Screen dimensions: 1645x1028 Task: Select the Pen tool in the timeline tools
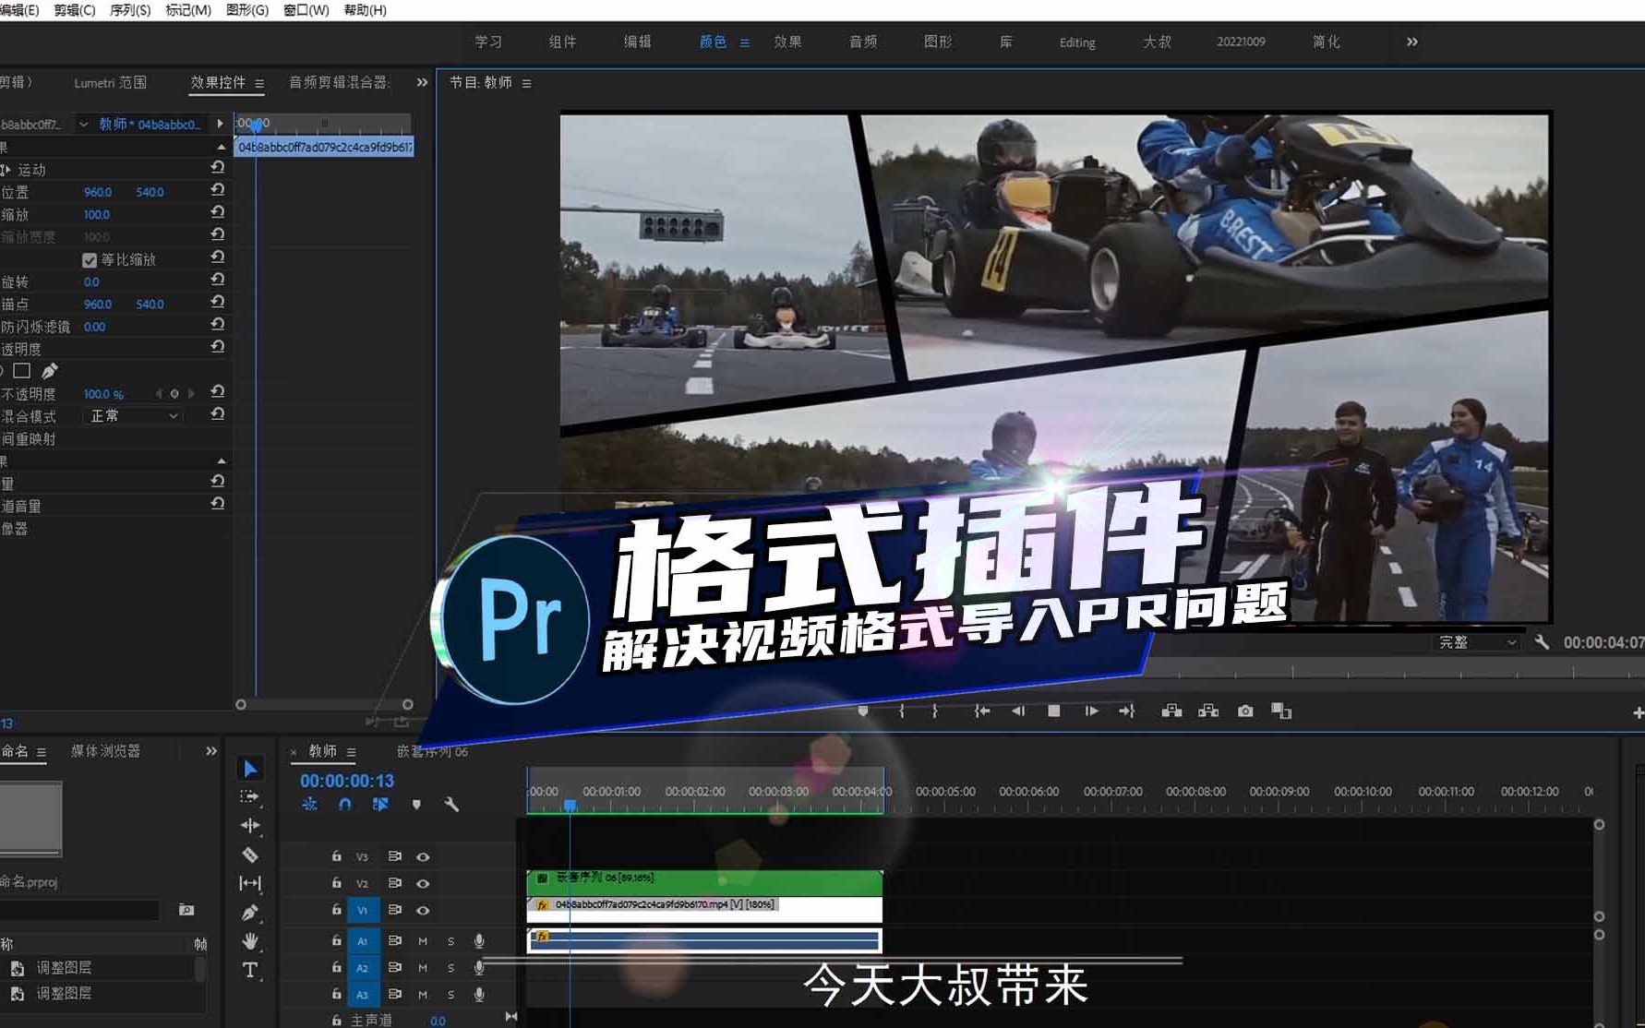(x=249, y=912)
